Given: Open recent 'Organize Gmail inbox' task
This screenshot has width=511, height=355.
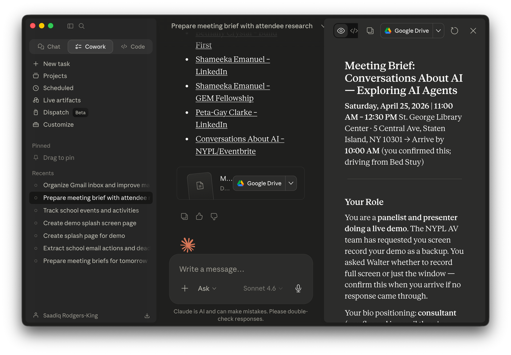Looking at the screenshot, I should (91, 185).
